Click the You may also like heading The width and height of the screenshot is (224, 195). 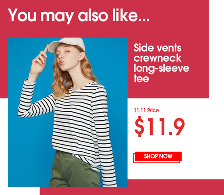[79, 15]
